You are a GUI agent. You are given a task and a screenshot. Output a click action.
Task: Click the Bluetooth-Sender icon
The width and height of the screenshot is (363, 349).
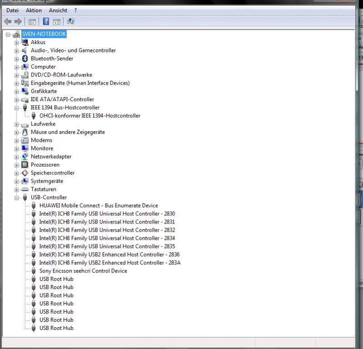[25, 59]
